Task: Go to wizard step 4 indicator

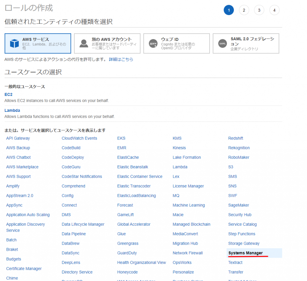Action: tap(274, 10)
